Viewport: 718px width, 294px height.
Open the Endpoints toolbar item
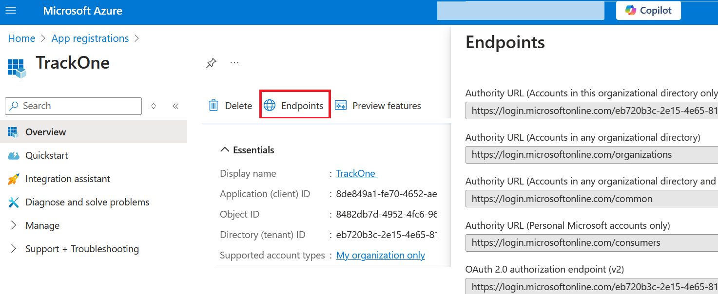pyautogui.click(x=293, y=106)
